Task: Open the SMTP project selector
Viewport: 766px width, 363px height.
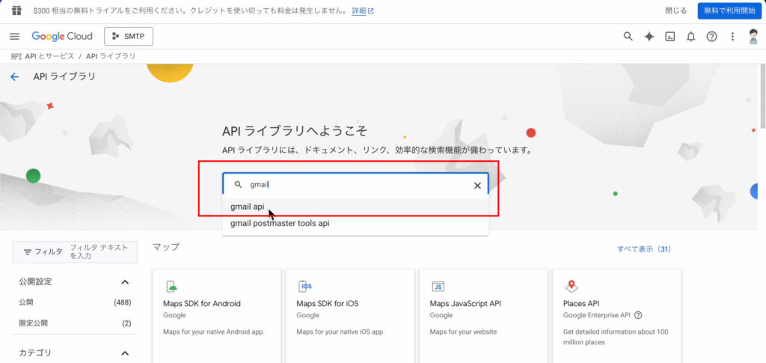Action: 129,37
